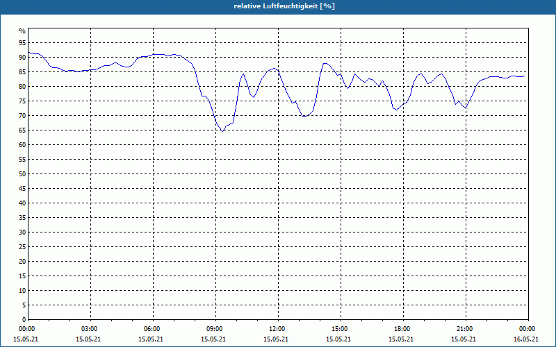Viewport: 556px width, 347px height.
Task: Click the "00:00" label above 15.05.21
Action: [x=26, y=329]
